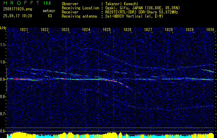This screenshot has height=138, width=217.
Task: Click the meteor count label
Action: point(49,11)
